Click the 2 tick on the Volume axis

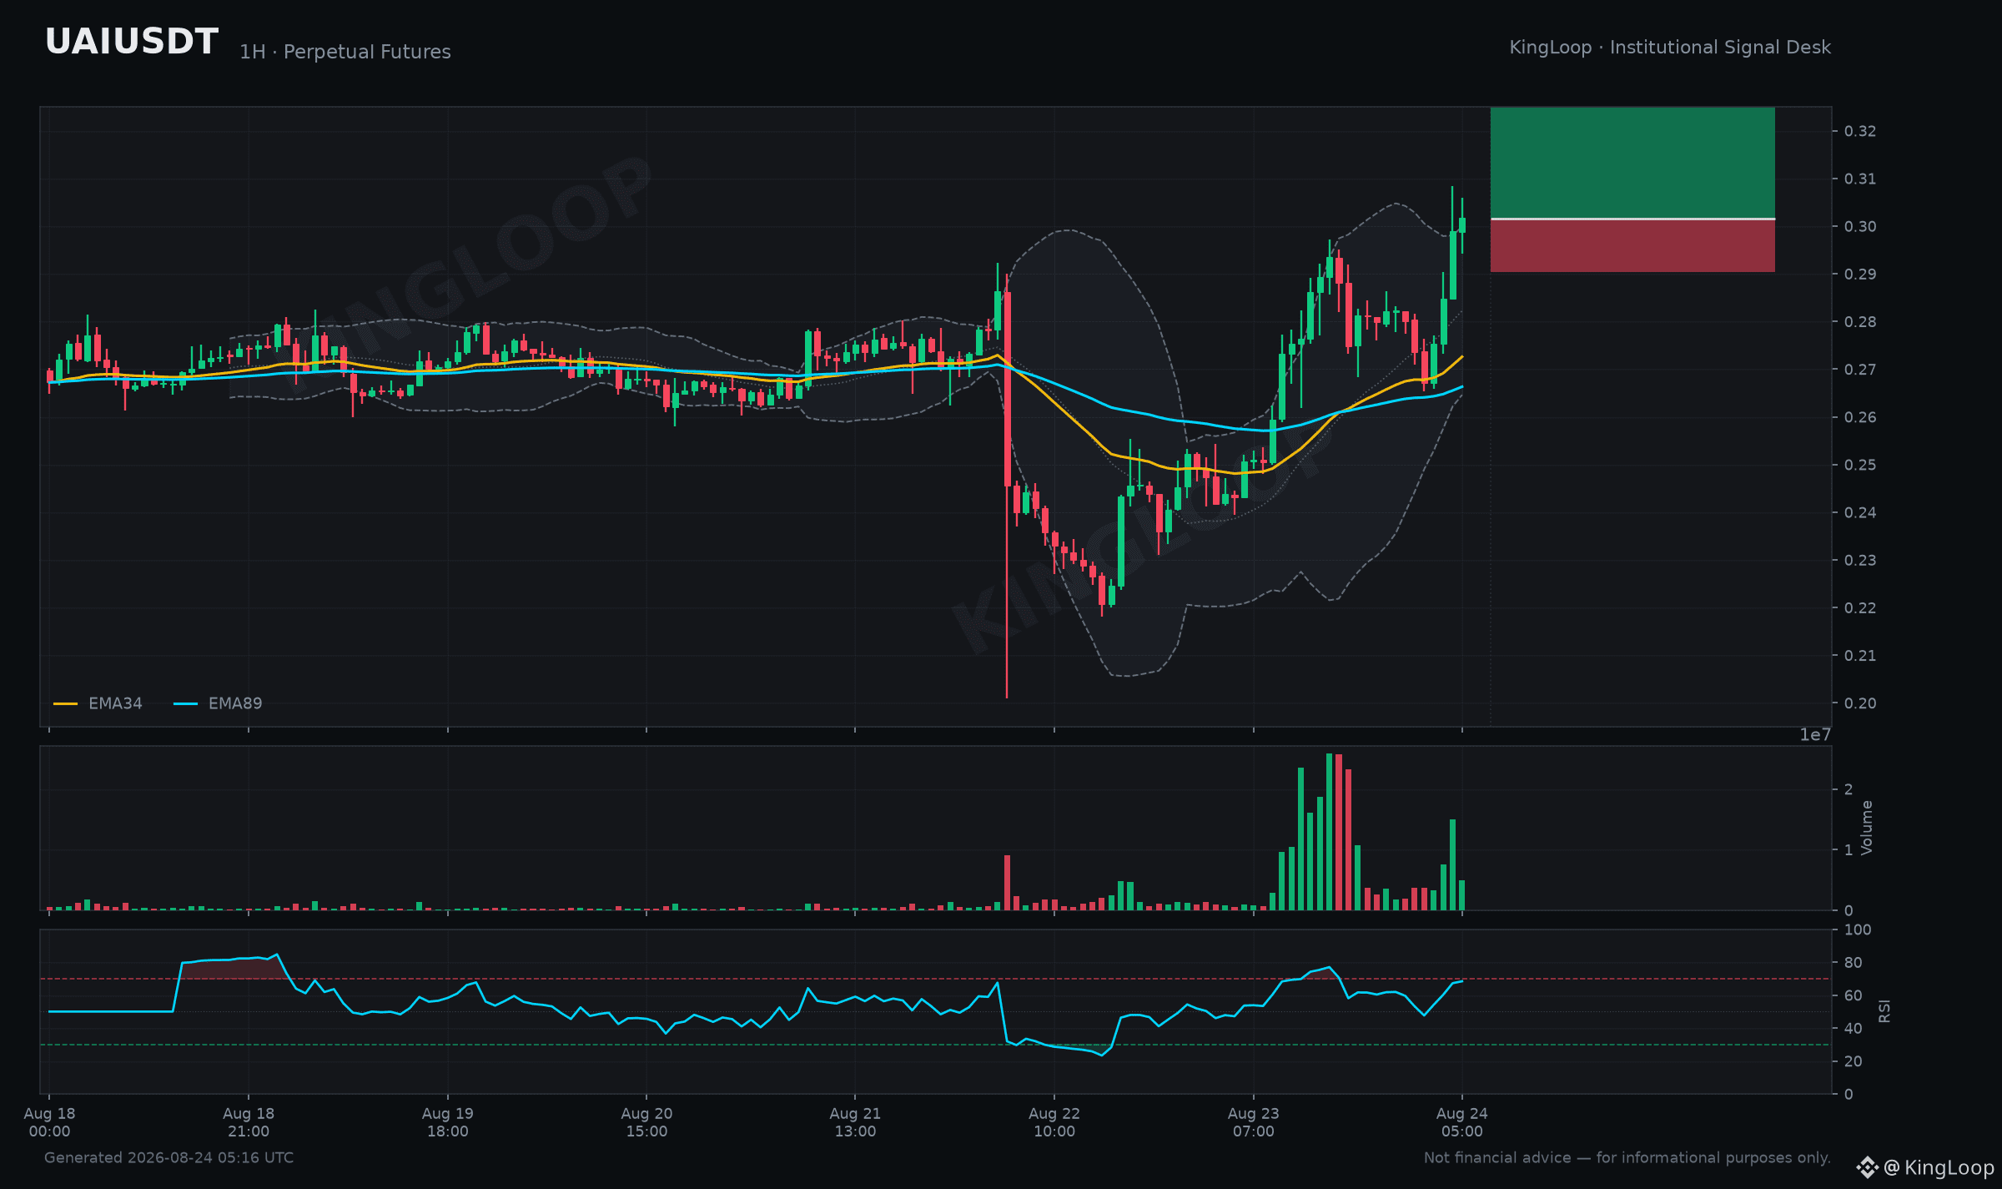1849,789
